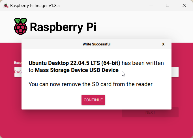Click the partially hidden RAS device button
Viewport: 193px width, 138px height.
coord(18,72)
